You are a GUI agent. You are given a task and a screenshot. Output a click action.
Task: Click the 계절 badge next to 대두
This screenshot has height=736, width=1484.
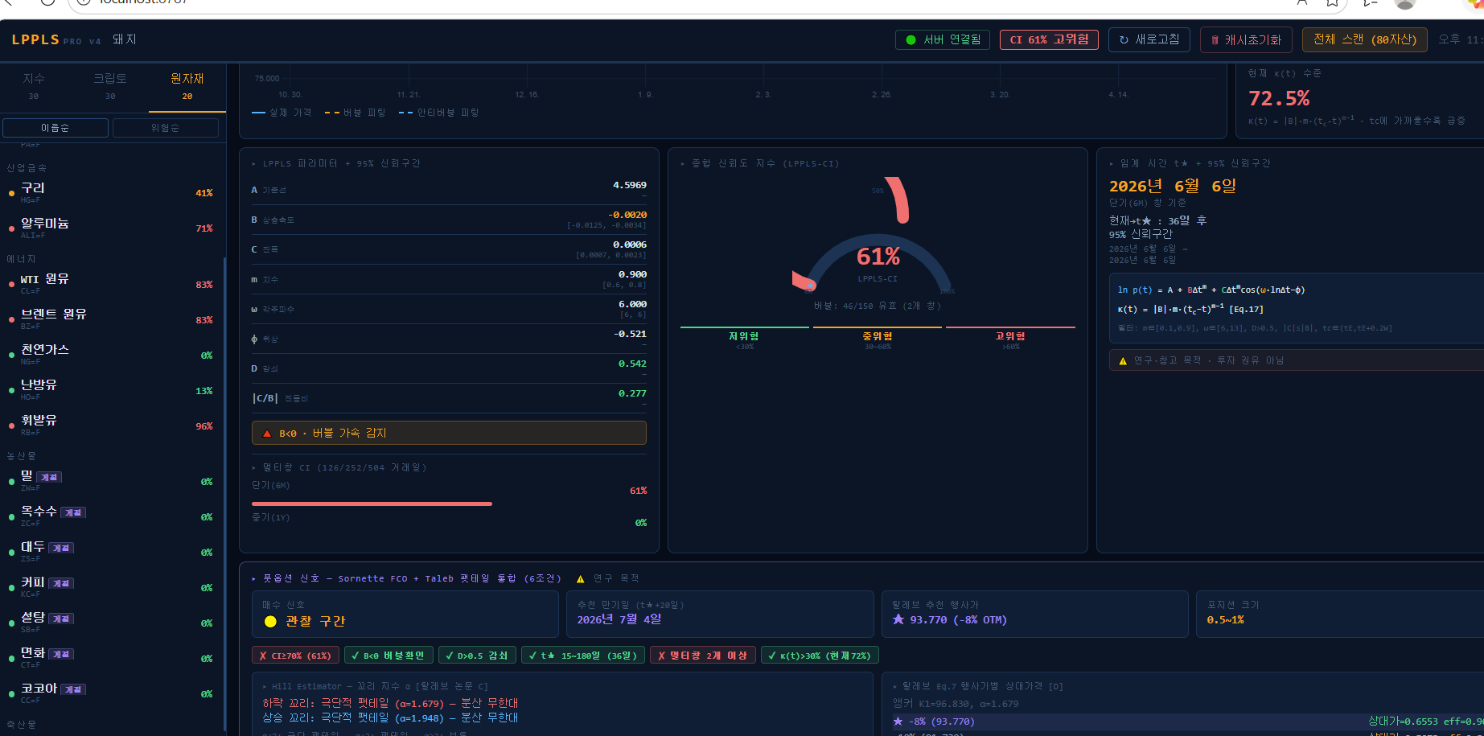click(61, 548)
